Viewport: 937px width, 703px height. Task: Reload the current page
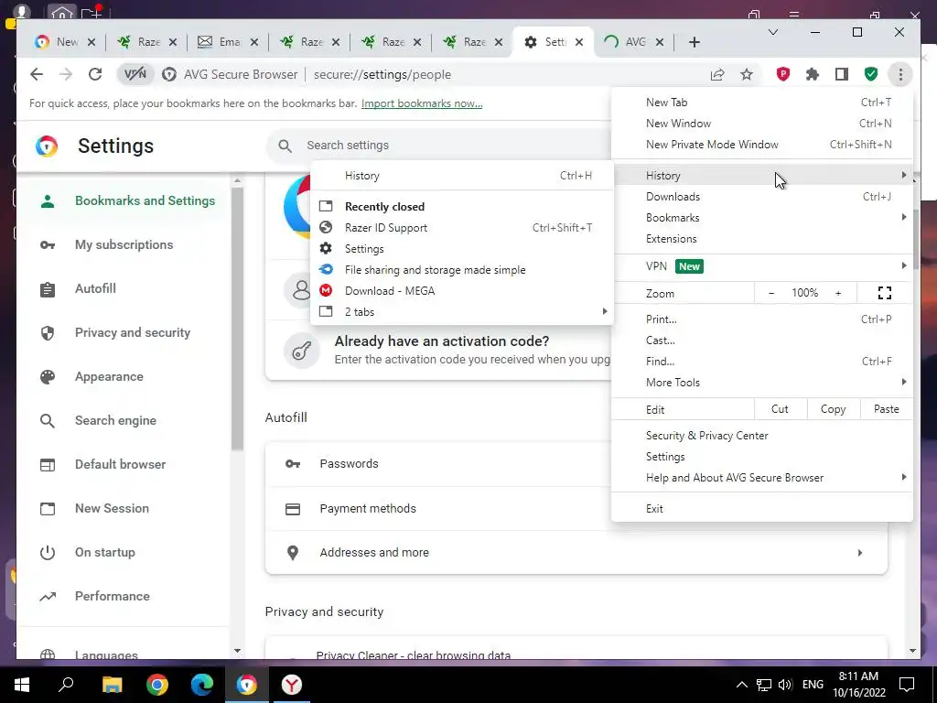(x=95, y=74)
